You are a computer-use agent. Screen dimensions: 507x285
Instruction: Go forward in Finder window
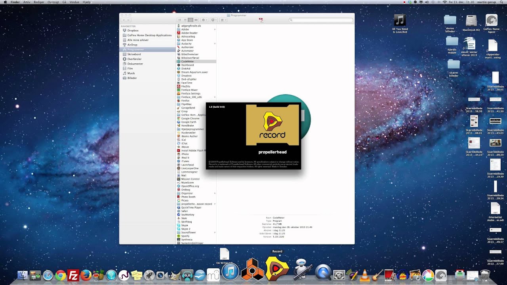click(128, 20)
